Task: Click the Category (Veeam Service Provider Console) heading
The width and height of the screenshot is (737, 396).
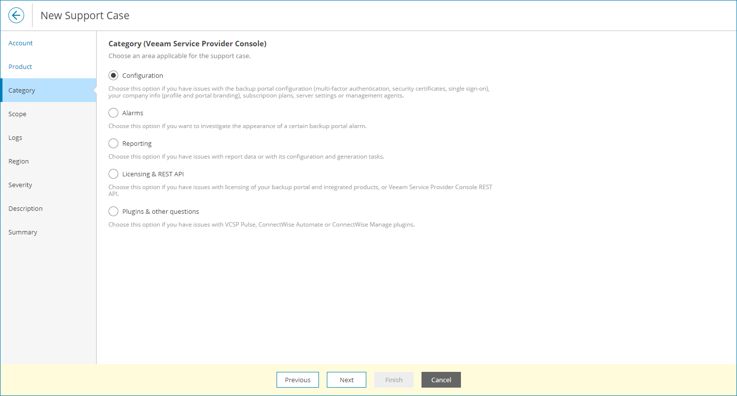Action: point(187,44)
